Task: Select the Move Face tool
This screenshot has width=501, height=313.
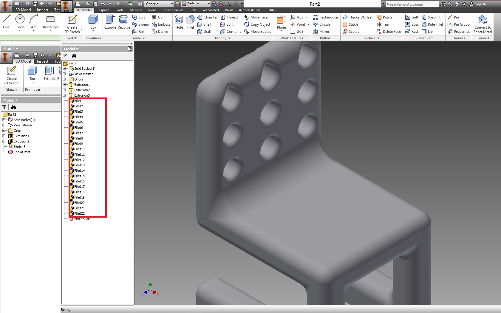Action: coord(256,17)
